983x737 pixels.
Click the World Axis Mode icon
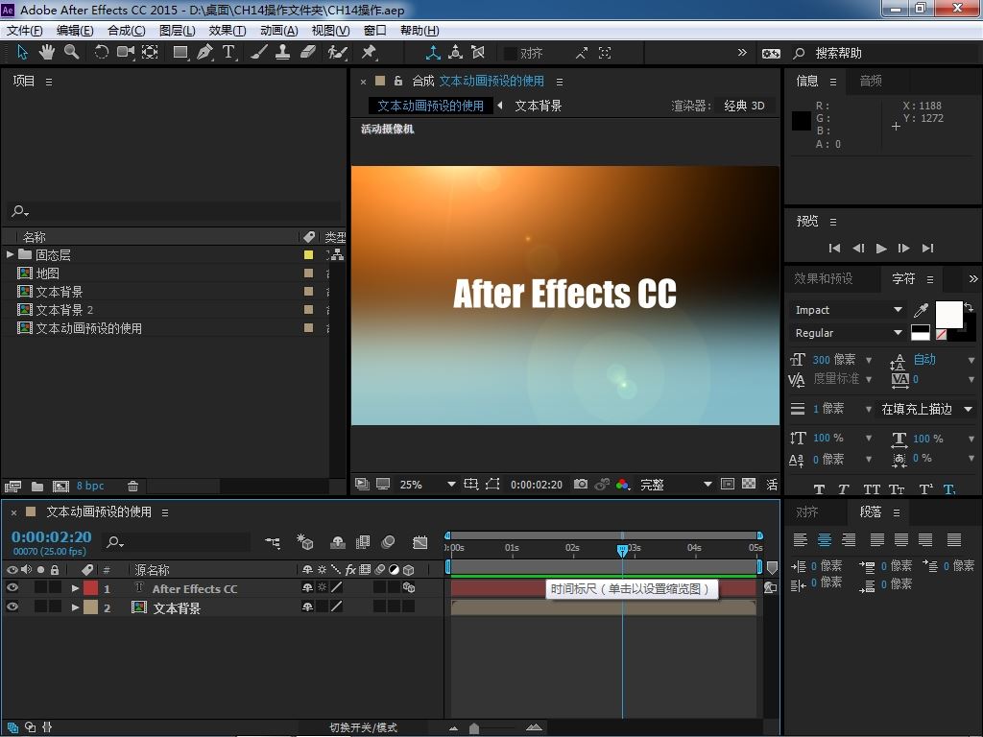456,53
